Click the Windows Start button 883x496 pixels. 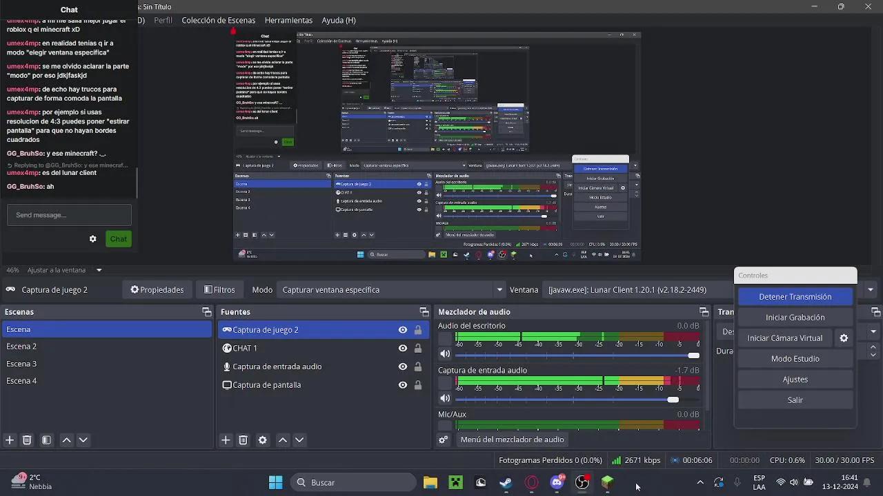(275, 482)
